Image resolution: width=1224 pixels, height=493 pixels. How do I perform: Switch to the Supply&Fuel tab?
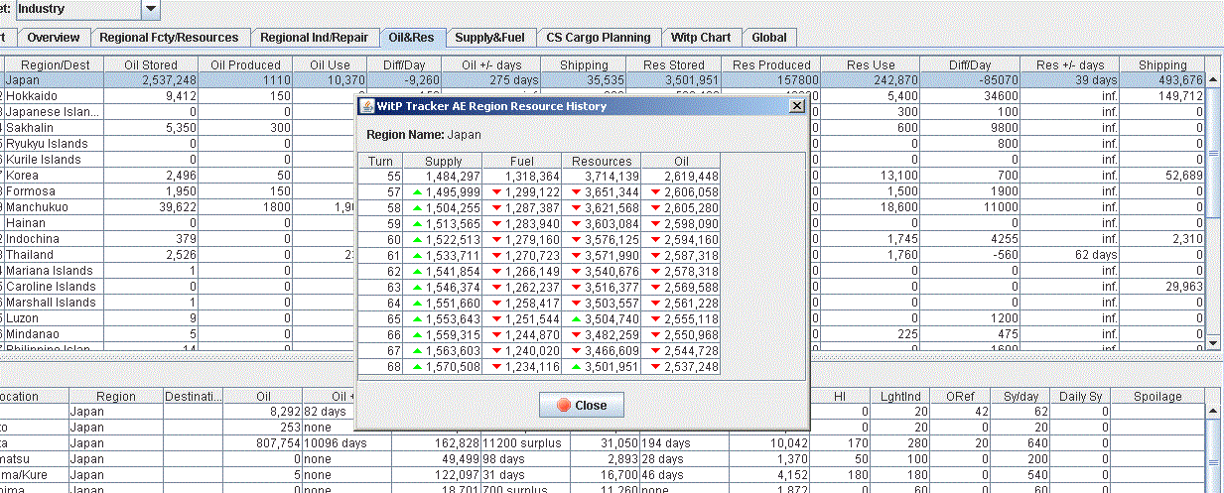490,38
